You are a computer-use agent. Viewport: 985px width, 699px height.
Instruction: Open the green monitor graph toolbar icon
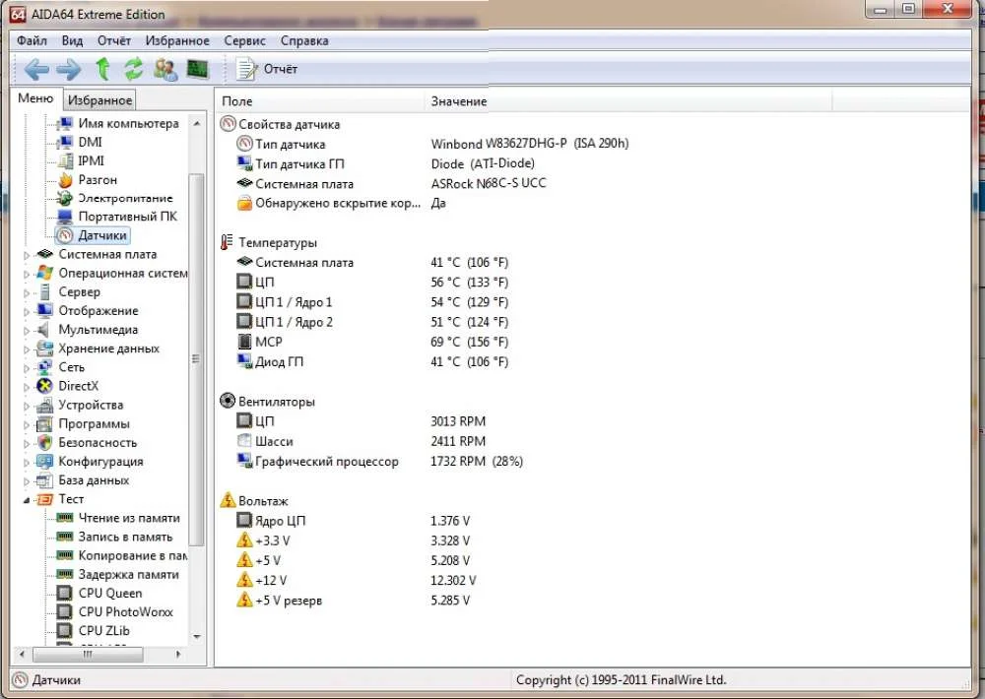(198, 69)
